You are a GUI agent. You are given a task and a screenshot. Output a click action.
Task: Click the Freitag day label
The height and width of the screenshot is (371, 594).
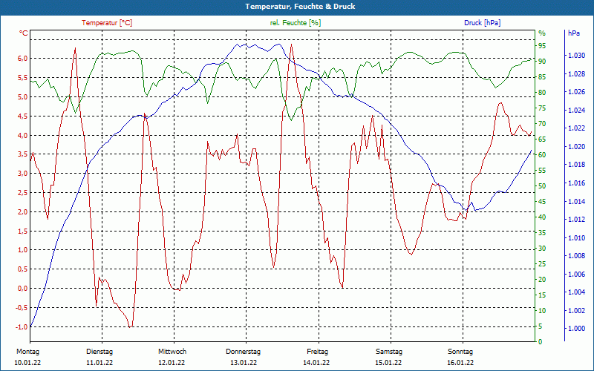point(318,352)
